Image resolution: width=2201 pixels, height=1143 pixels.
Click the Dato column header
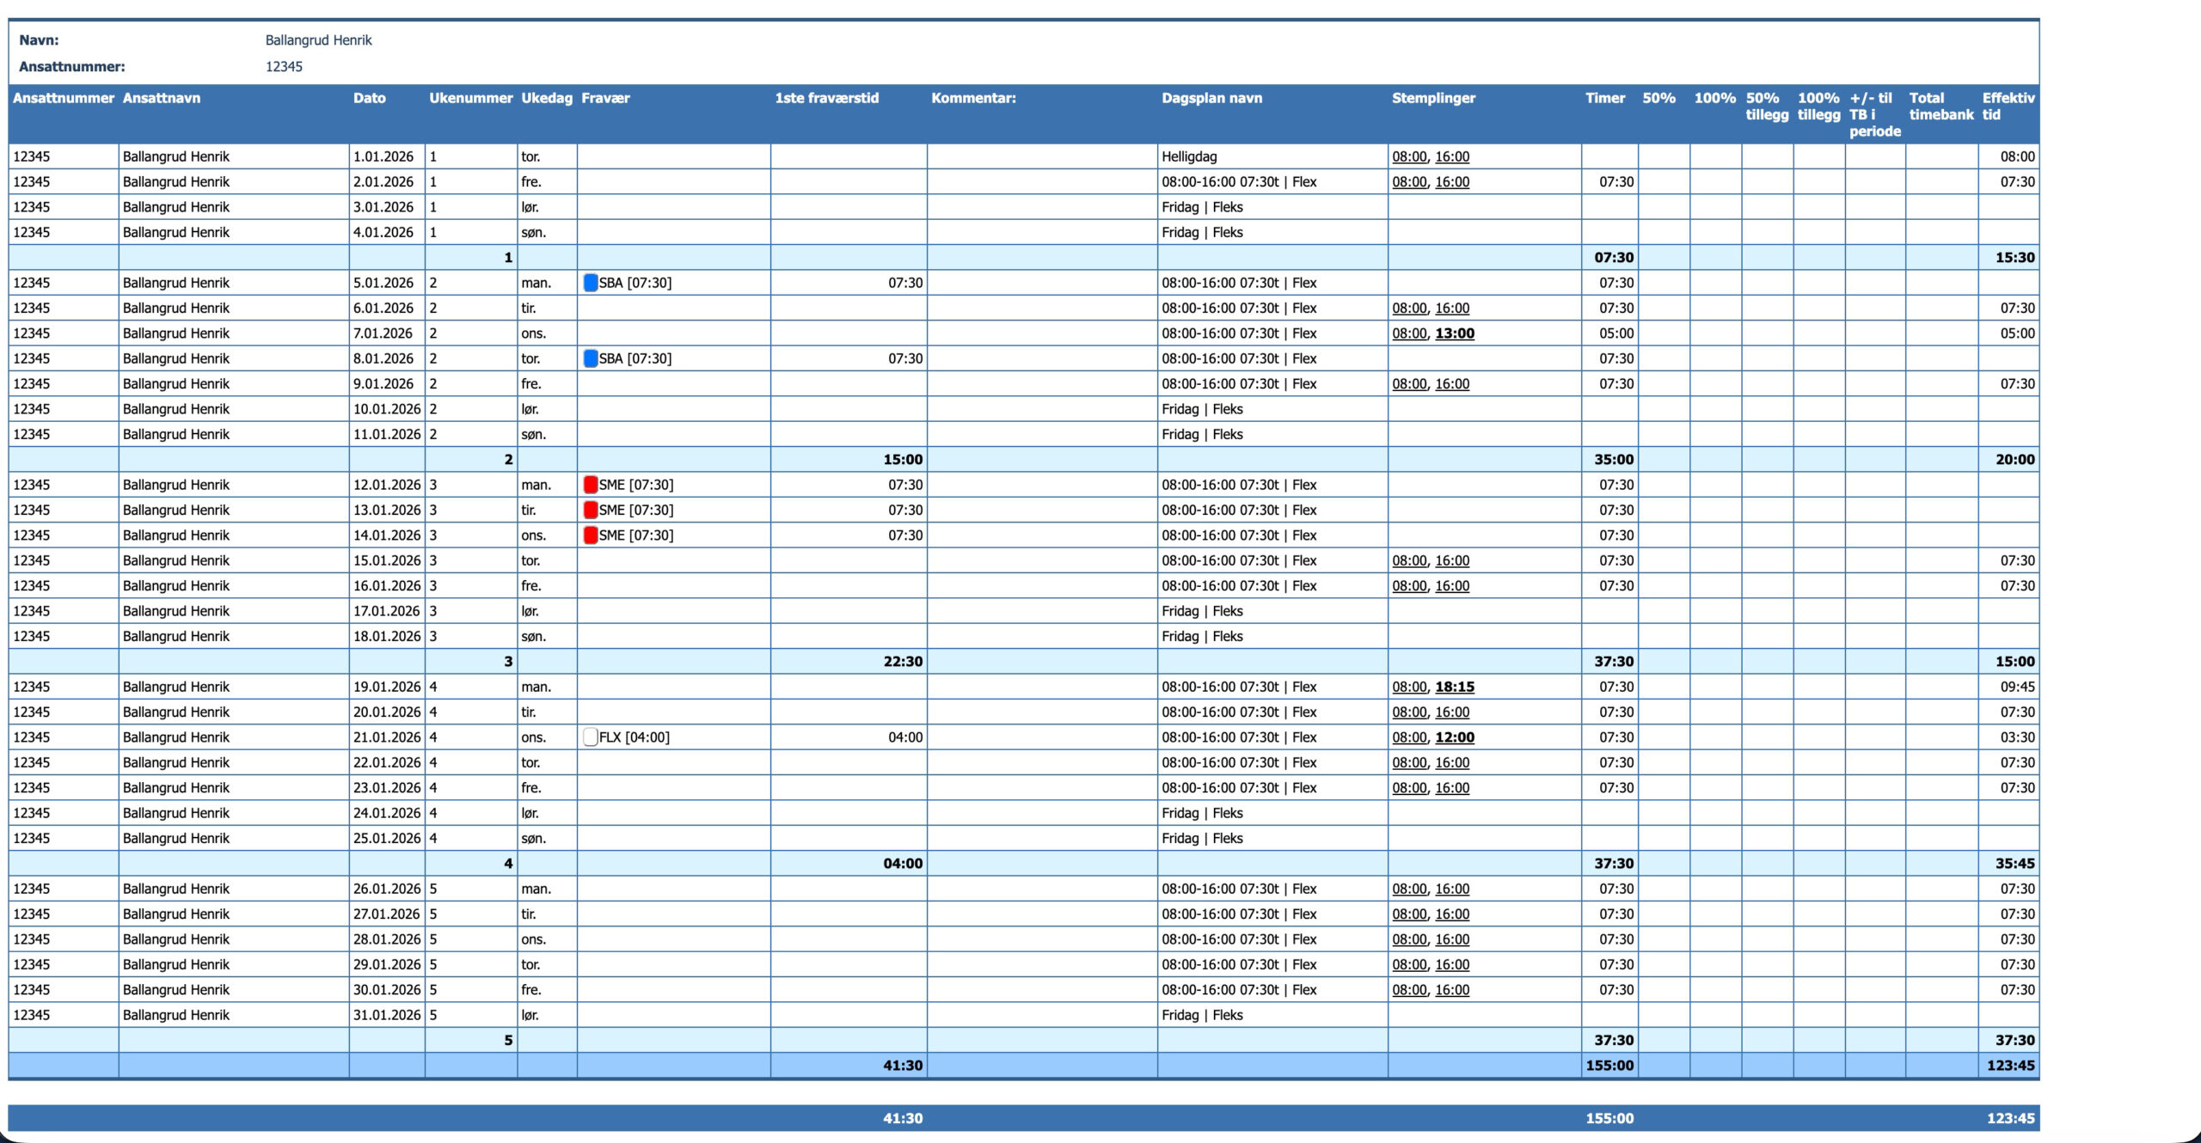click(x=369, y=98)
